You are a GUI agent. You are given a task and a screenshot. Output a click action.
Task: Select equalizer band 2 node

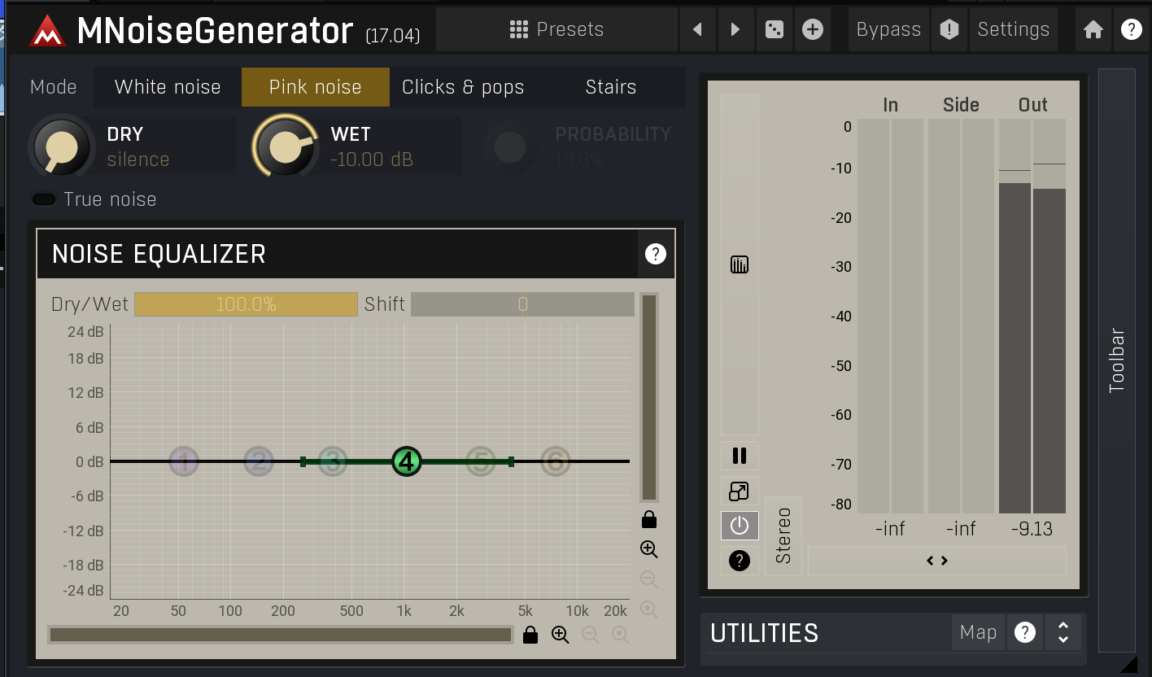tap(259, 462)
